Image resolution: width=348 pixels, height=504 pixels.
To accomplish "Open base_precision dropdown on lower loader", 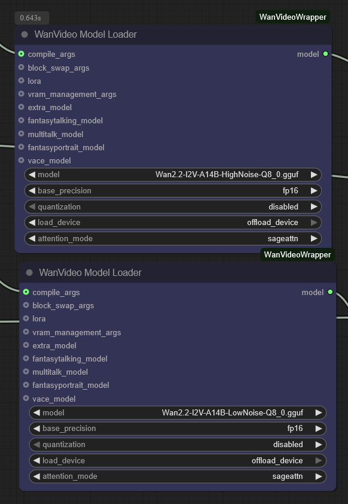I will 178,429.
